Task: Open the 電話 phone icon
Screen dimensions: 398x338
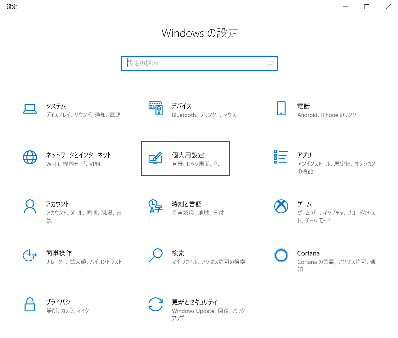Action: click(281, 109)
